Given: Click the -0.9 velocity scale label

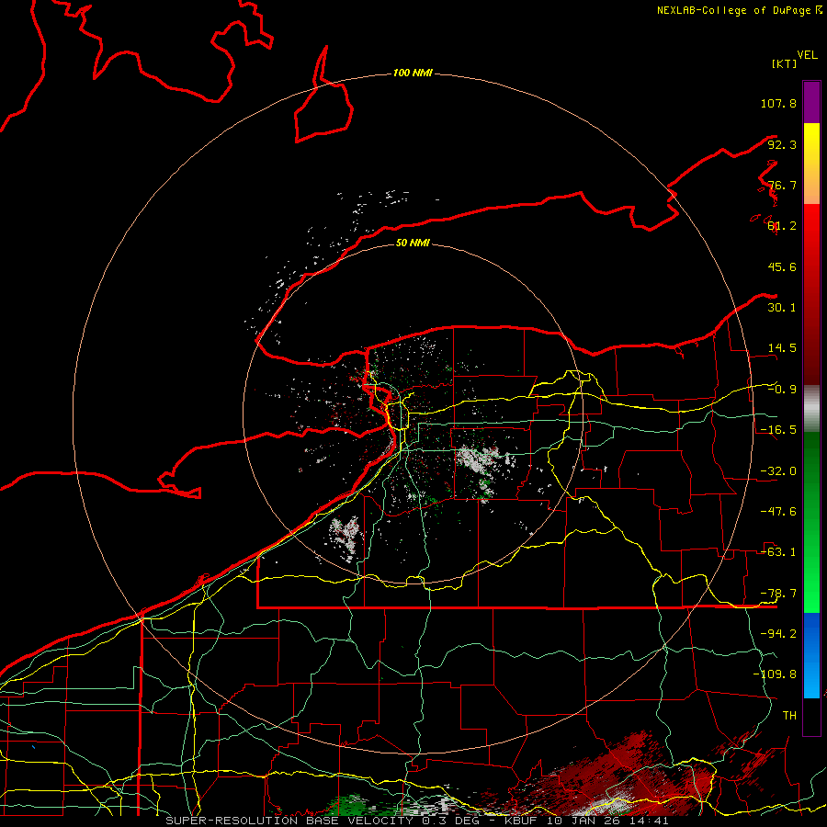Looking at the screenshot, I should (x=782, y=390).
